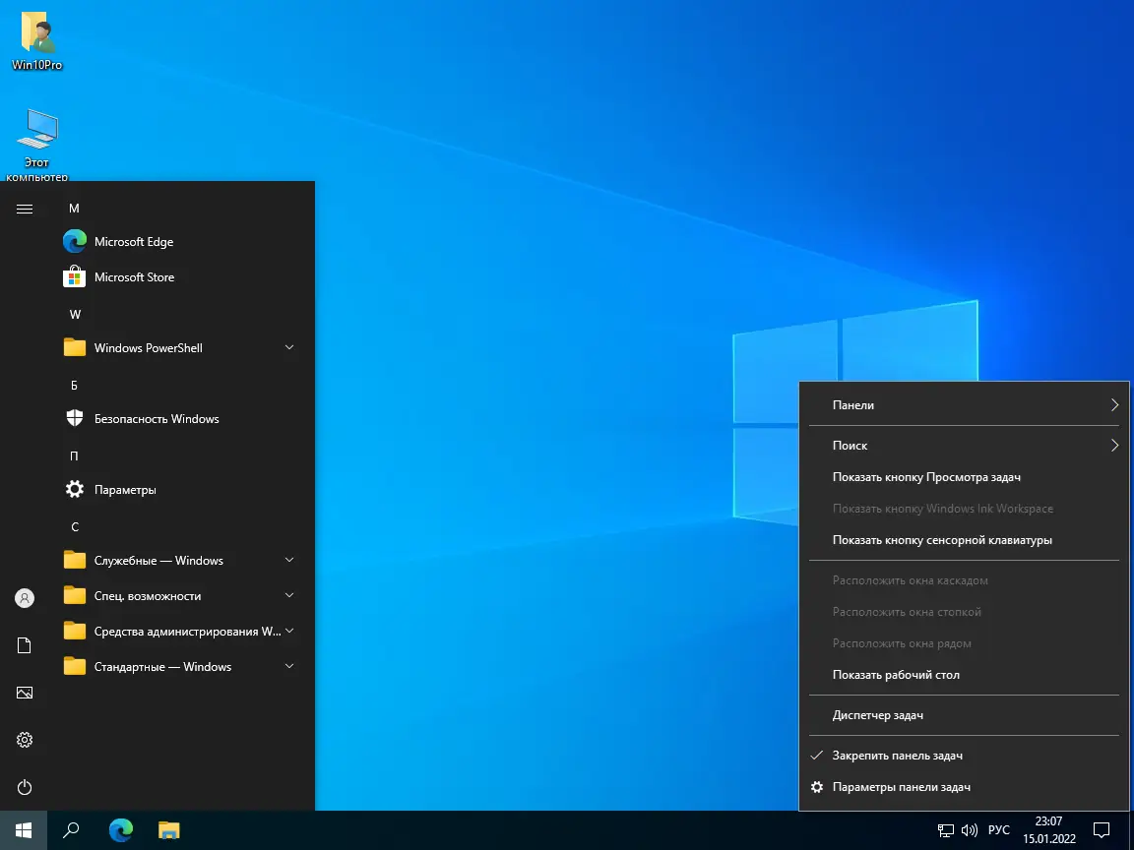Open Microsoft Edge from Start menu list
Screen dimensions: 1134x850
[133, 242]
